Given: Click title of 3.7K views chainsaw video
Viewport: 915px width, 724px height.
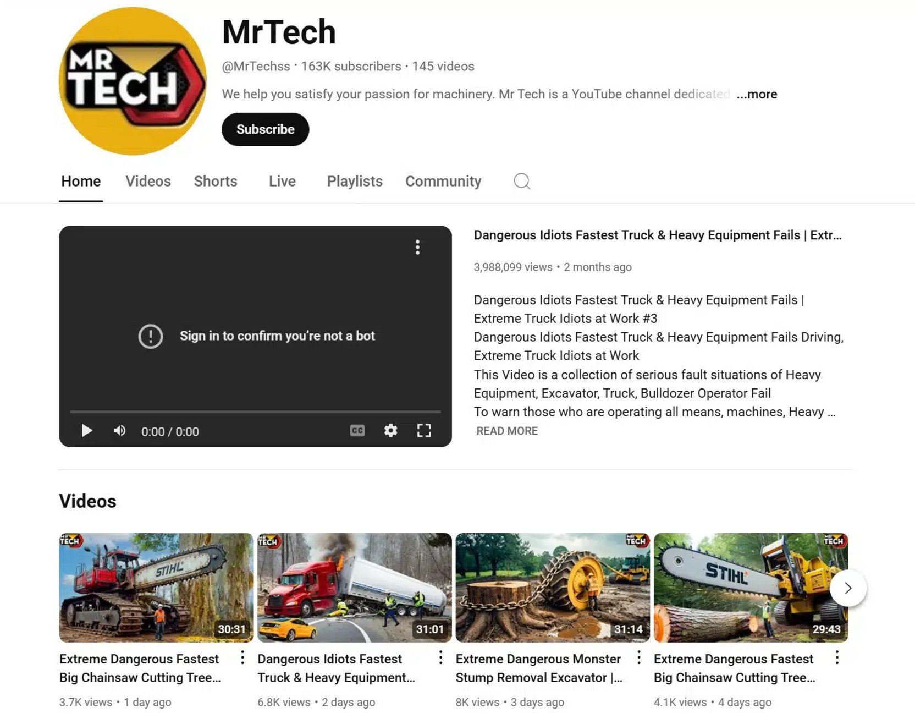Looking at the screenshot, I should click(x=140, y=668).
